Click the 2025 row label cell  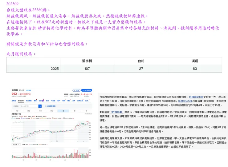(x=33, y=69)
